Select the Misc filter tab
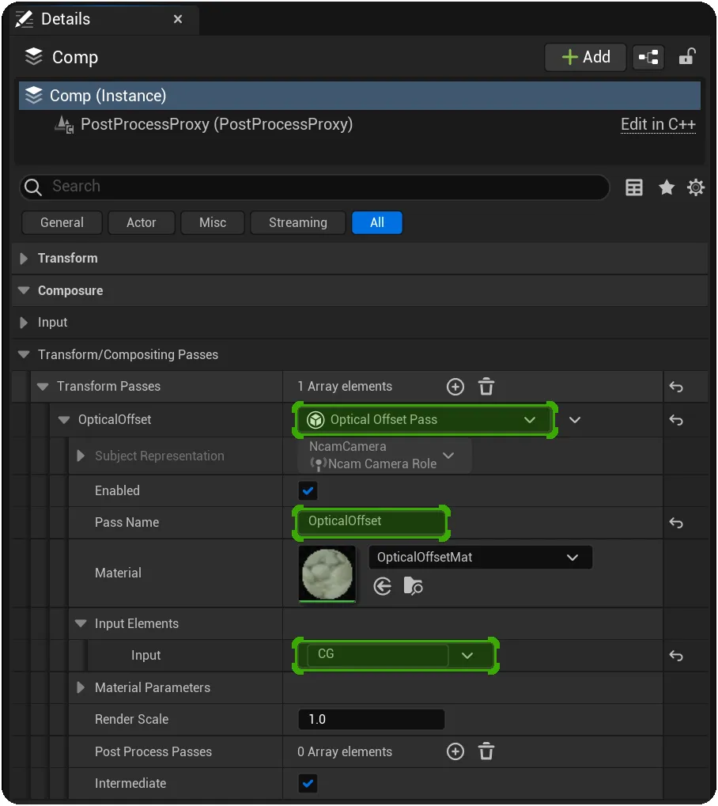Image resolution: width=718 pixels, height=806 pixels. click(x=212, y=223)
